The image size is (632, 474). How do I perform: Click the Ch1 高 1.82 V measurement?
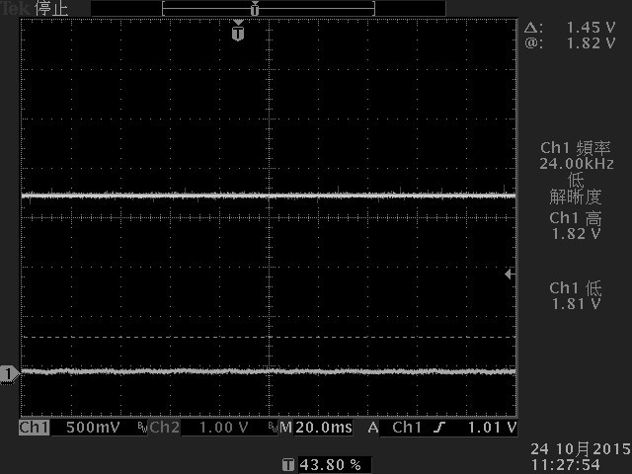pos(576,226)
